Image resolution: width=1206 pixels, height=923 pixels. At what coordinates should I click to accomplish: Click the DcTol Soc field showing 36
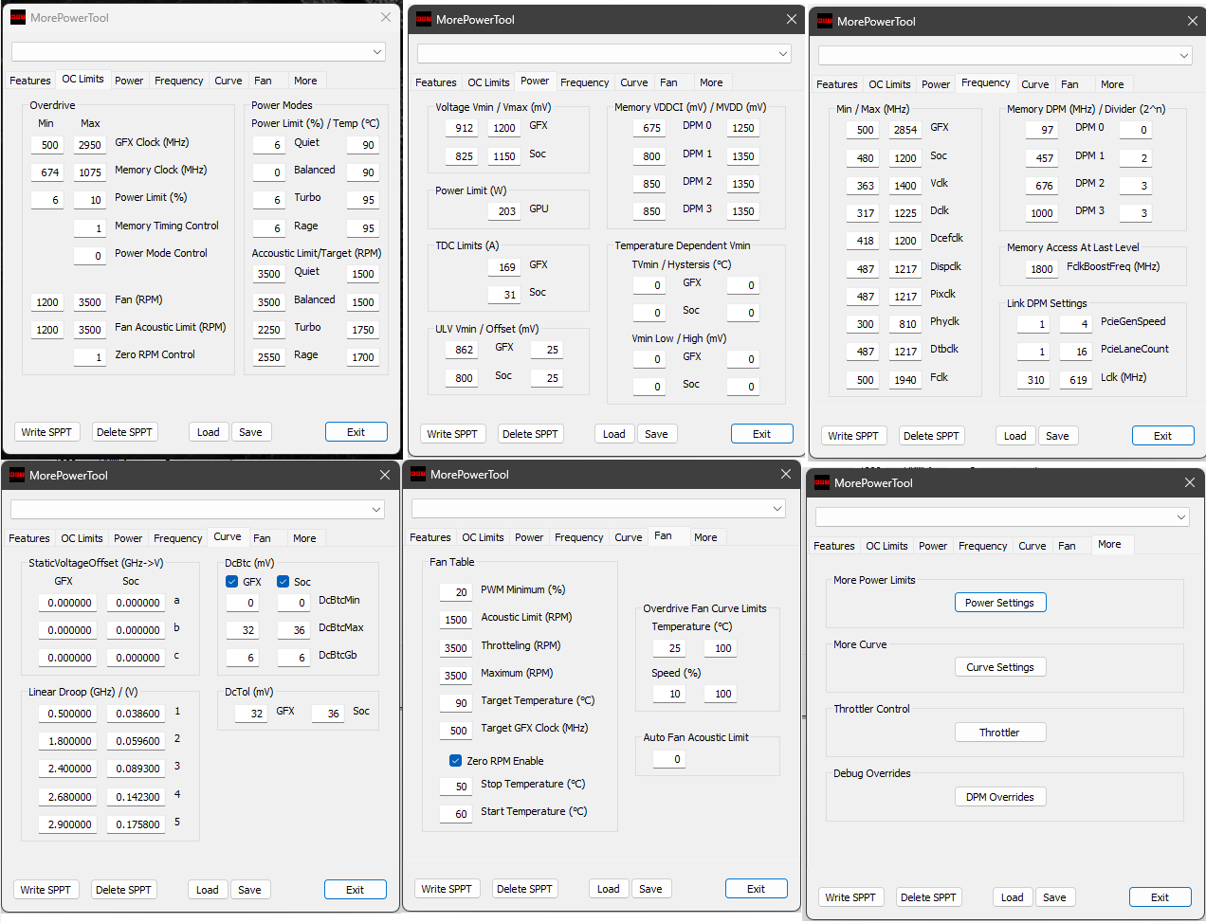pyautogui.click(x=328, y=714)
